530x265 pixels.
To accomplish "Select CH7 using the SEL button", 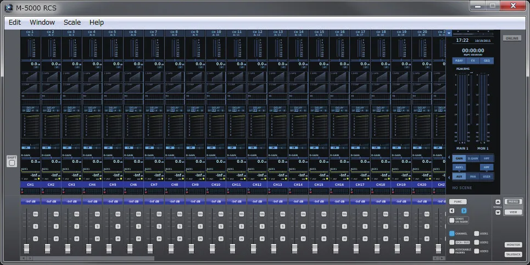I will click(x=159, y=214).
